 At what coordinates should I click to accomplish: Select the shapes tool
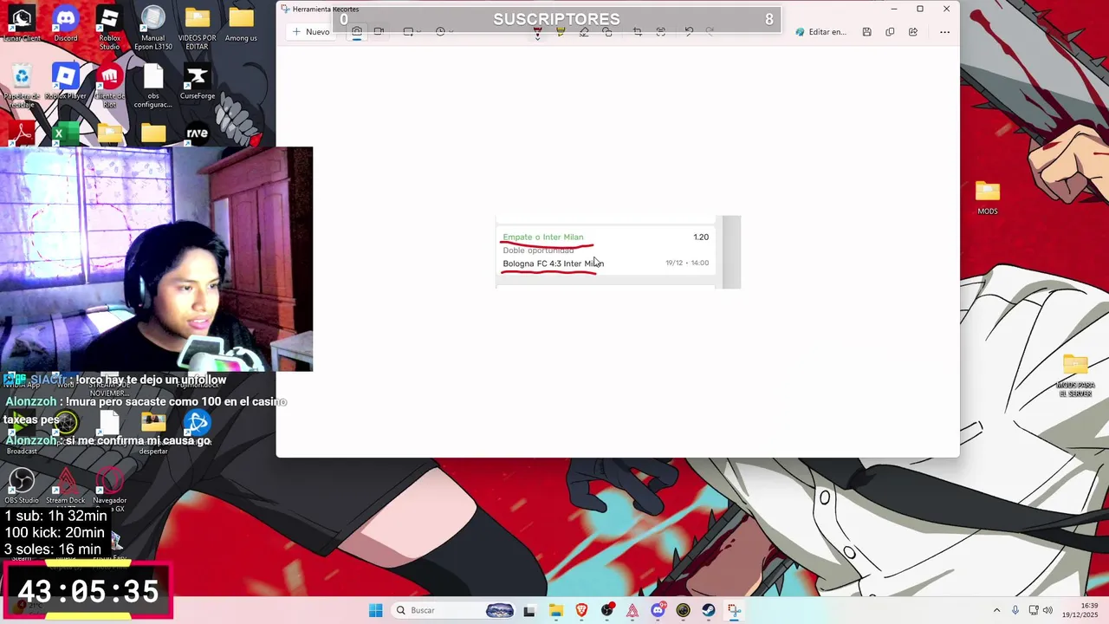pos(607,32)
